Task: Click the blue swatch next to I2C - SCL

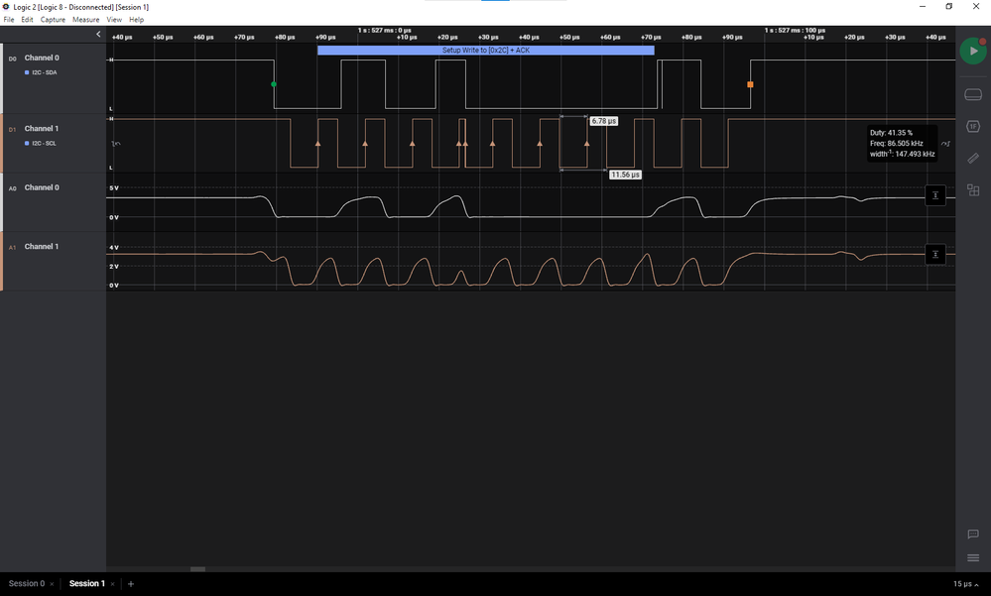Action: pyautogui.click(x=27, y=144)
